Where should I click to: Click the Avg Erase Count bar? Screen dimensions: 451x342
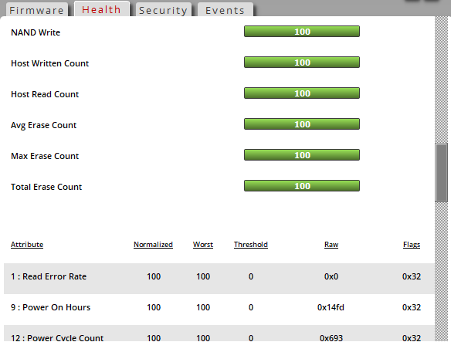302,124
